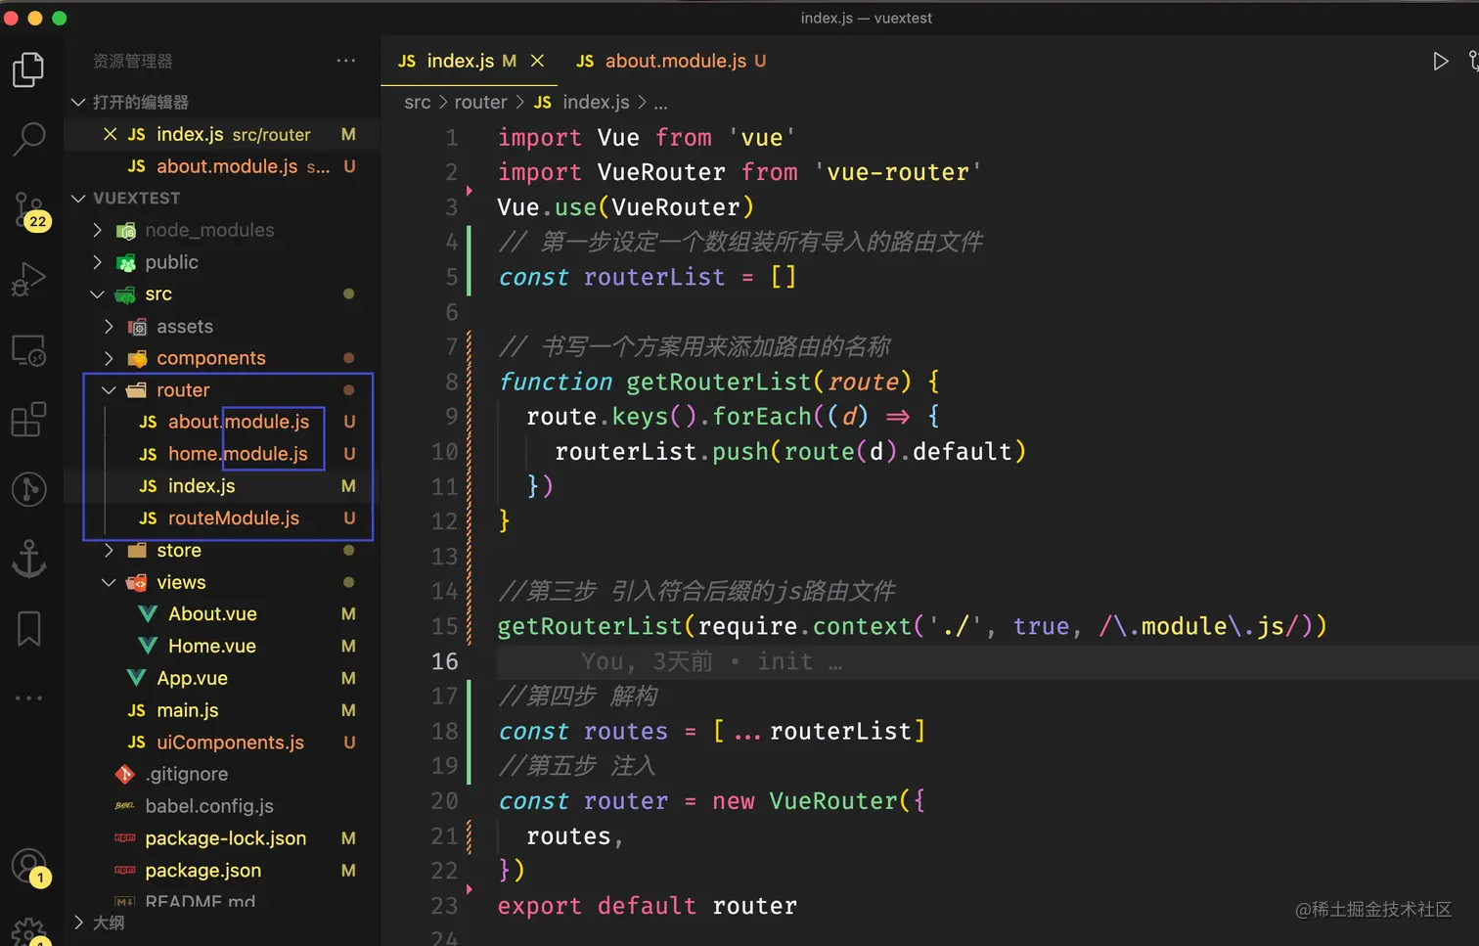Click the fold arrow at line 2

tap(470, 190)
